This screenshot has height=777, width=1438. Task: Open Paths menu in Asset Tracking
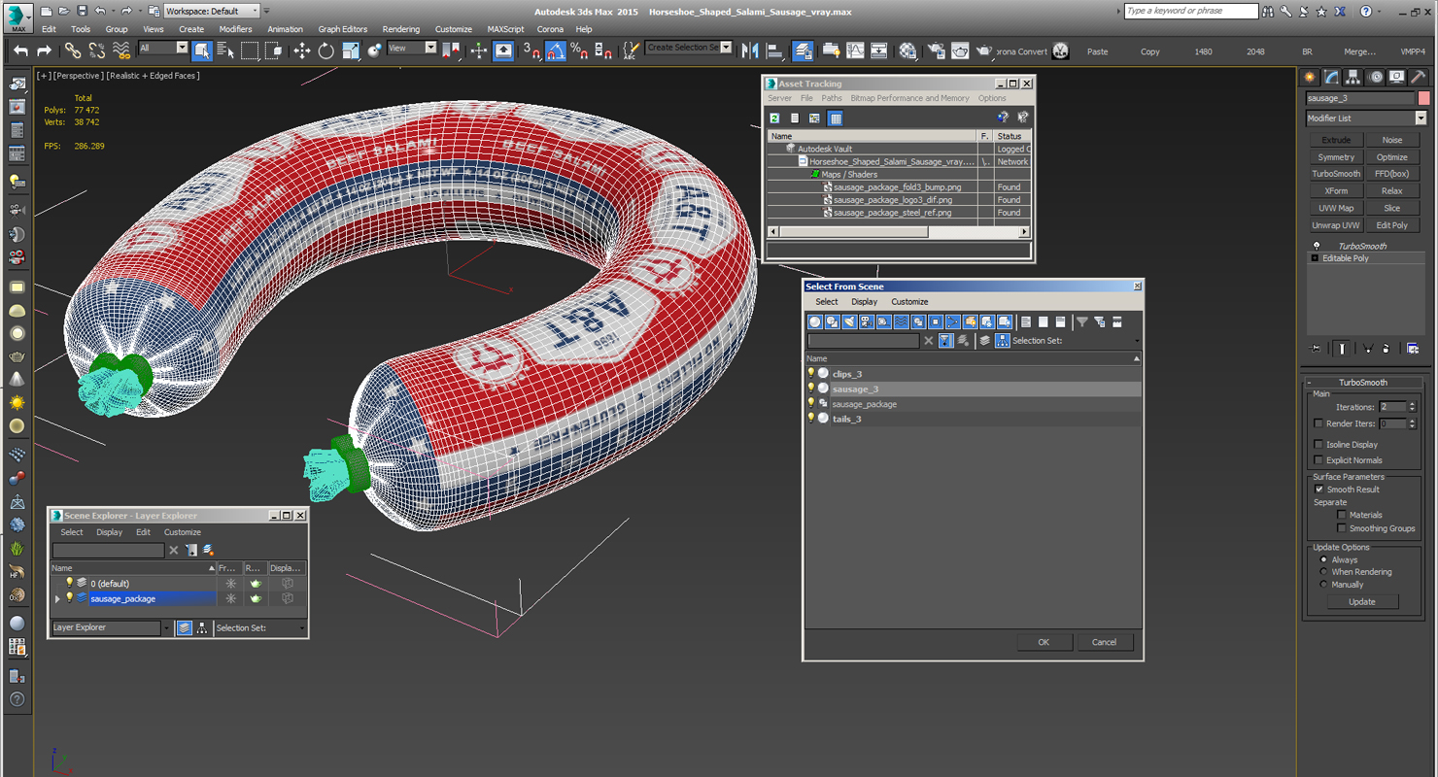[x=832, y=98]
